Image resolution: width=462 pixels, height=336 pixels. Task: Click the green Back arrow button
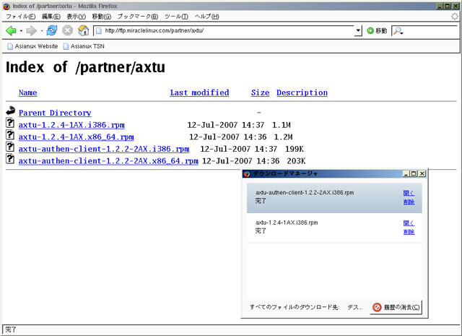[11, 30]
